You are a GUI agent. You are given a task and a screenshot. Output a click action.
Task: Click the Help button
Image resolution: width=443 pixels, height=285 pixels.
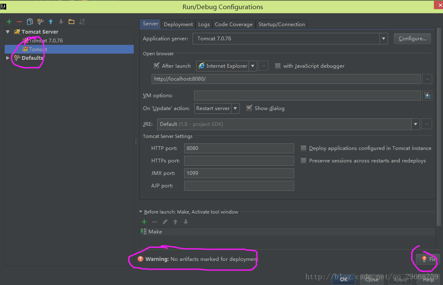428,279
